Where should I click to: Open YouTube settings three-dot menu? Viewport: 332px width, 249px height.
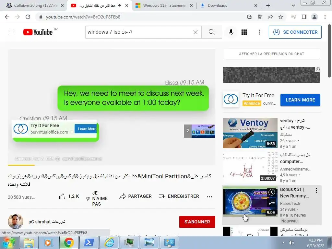tap(260, 32)
